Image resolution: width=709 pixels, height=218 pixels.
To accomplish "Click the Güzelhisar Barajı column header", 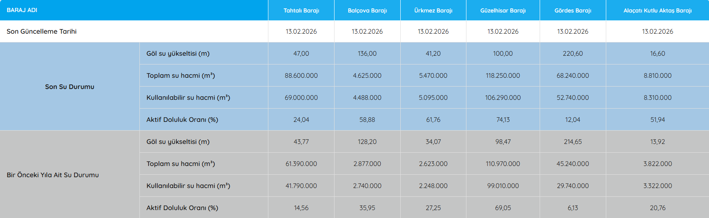I will click(503, 10).
